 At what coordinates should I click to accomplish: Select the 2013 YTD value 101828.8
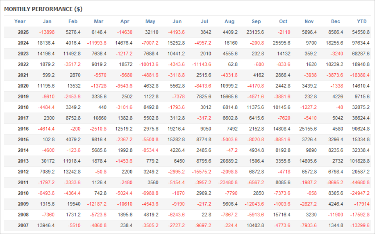pyautogui.click(x=360, y=161)
